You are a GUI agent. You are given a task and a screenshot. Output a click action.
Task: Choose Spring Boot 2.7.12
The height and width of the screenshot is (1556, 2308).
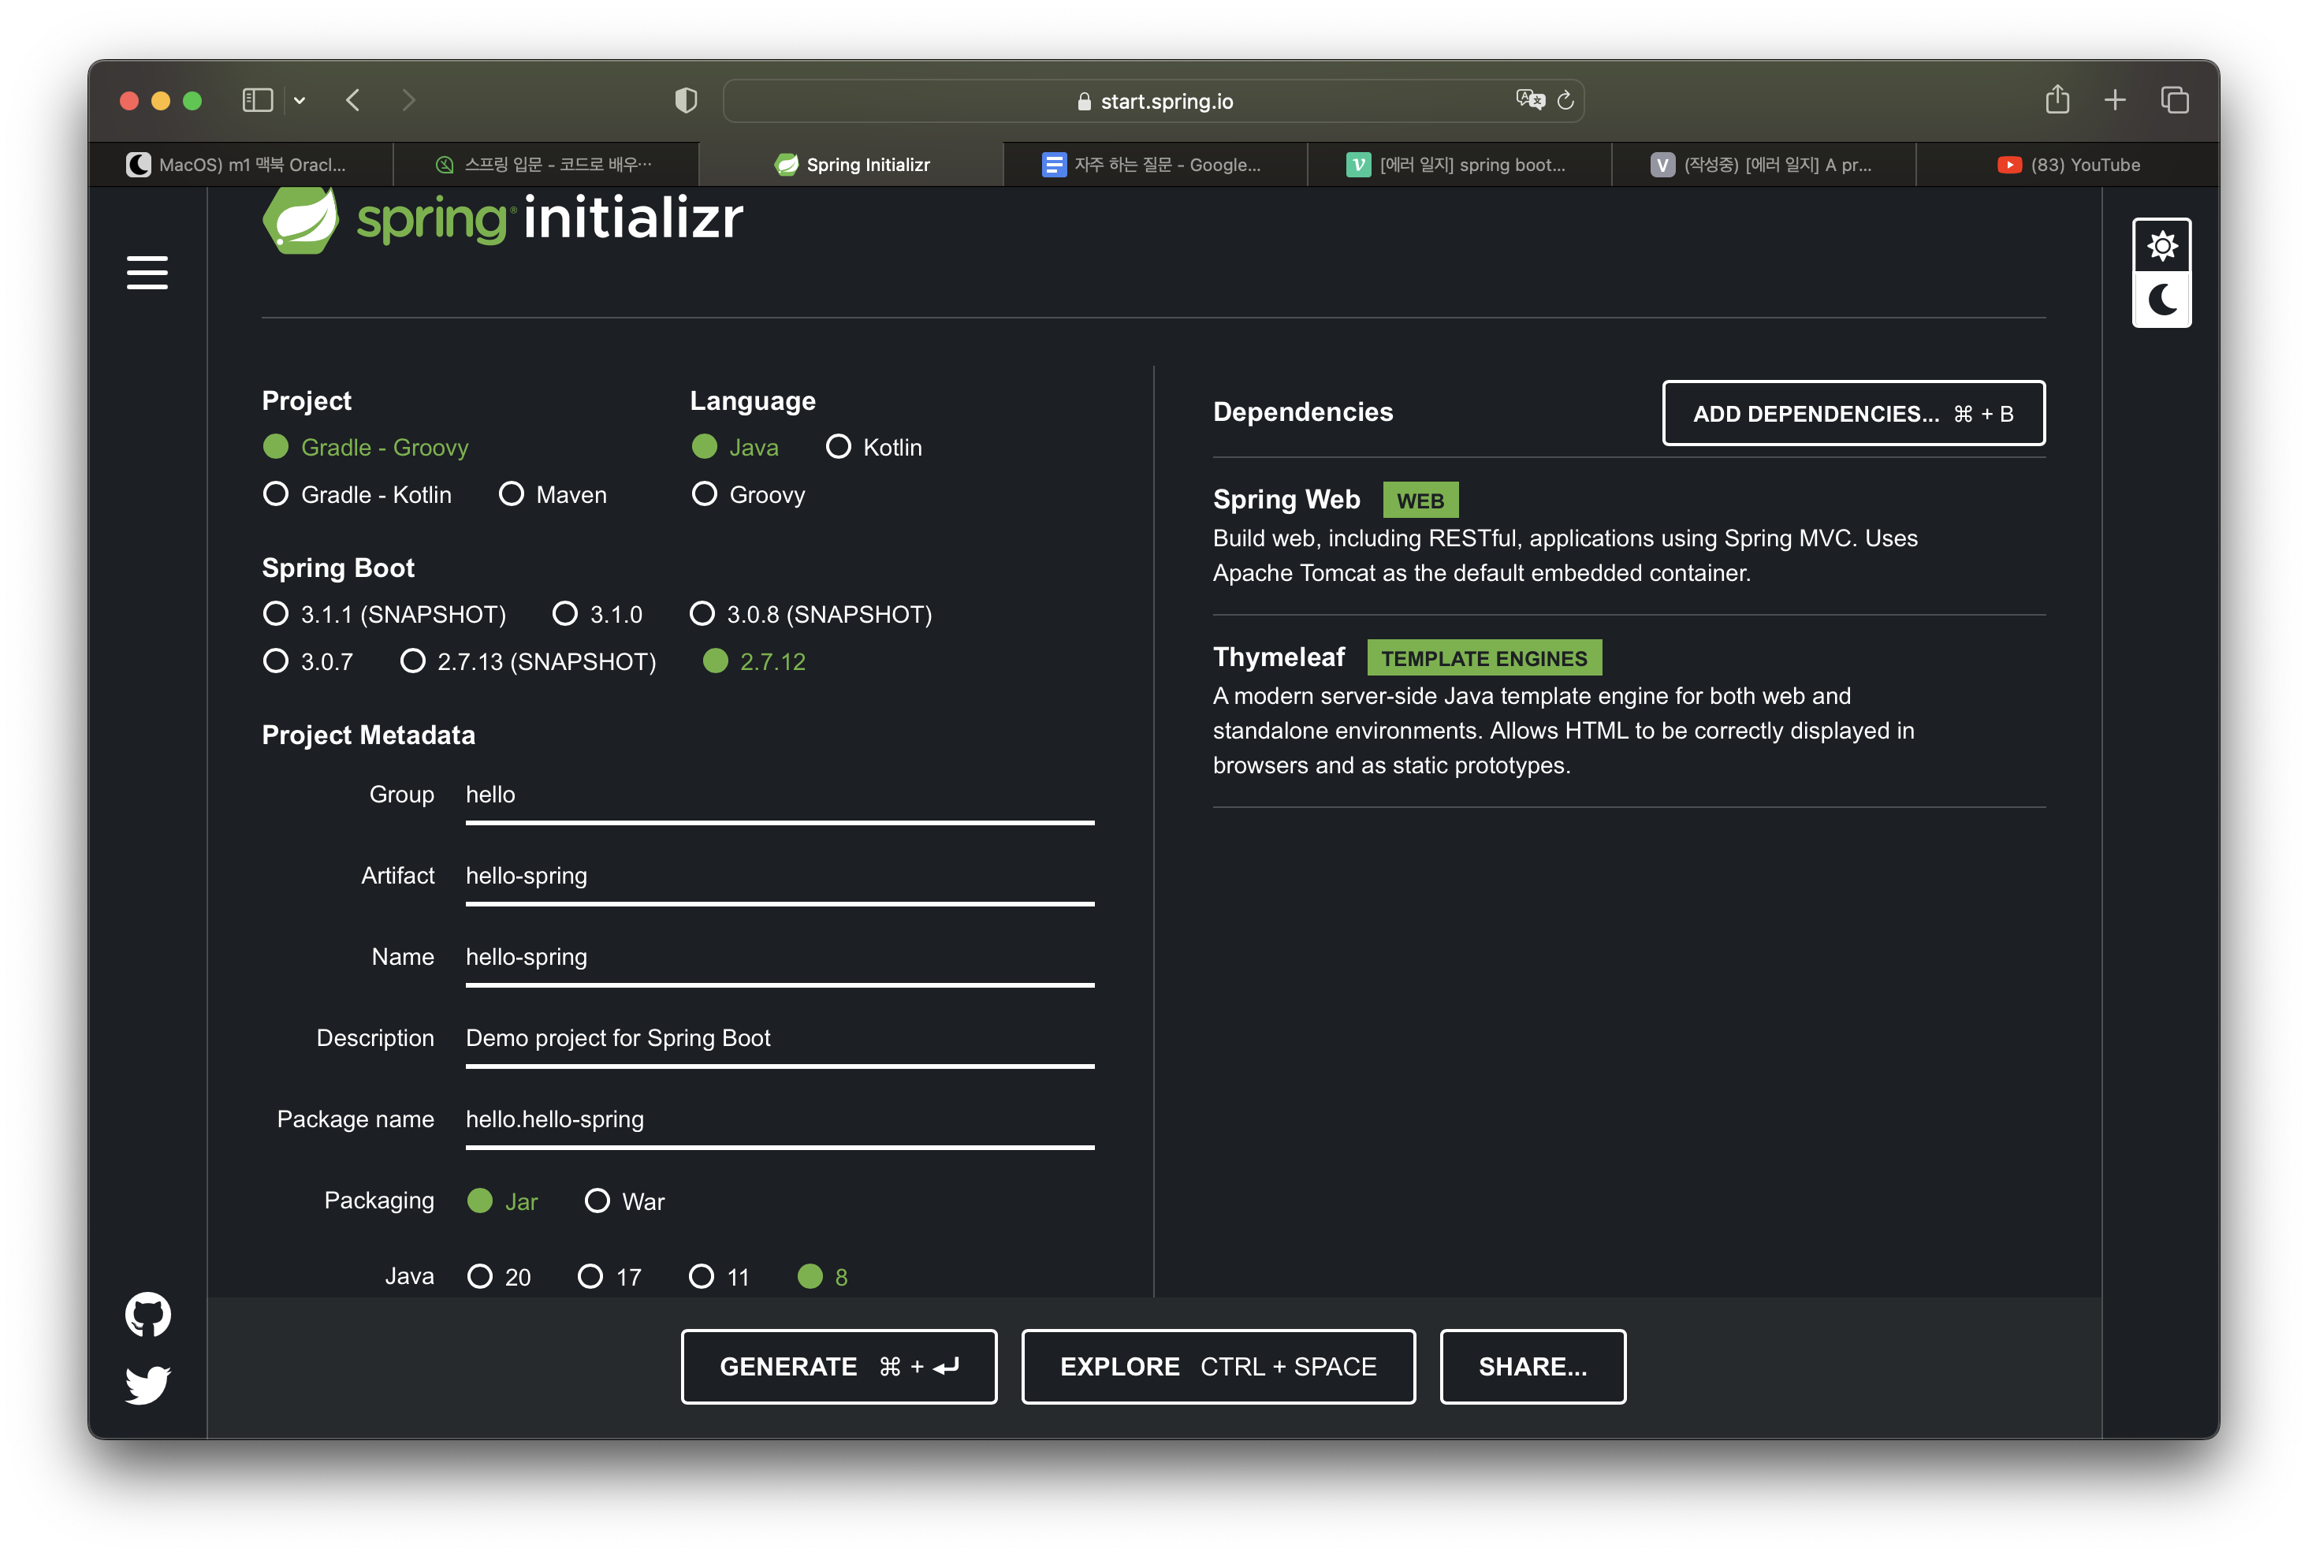click(754, 661)
